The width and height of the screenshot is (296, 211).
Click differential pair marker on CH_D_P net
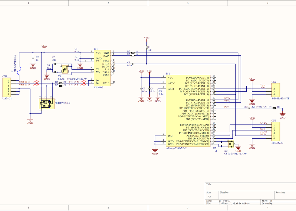tap(83, 85)
